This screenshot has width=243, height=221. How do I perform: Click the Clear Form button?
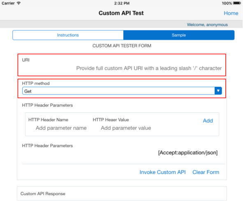[x=206, y=172]
